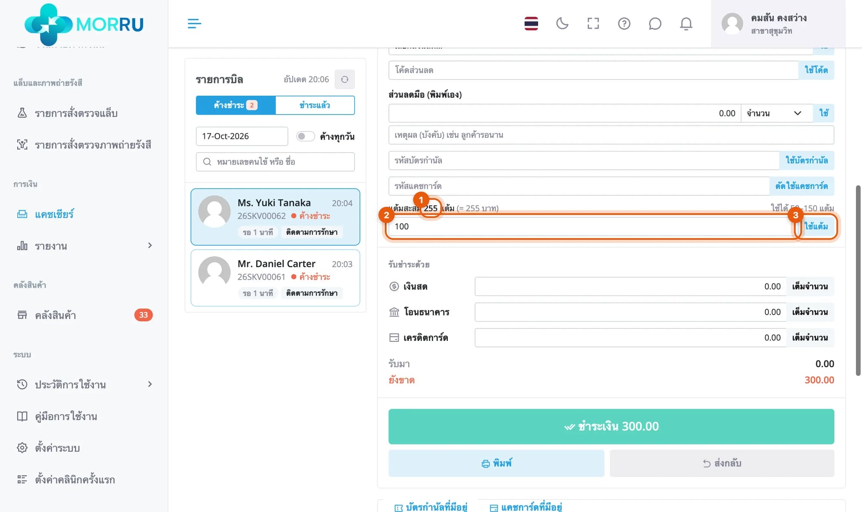The height and width of the screenshot is (512, 862).
Task: Click ใช้โค้ด apply code button
Action: 816,70
